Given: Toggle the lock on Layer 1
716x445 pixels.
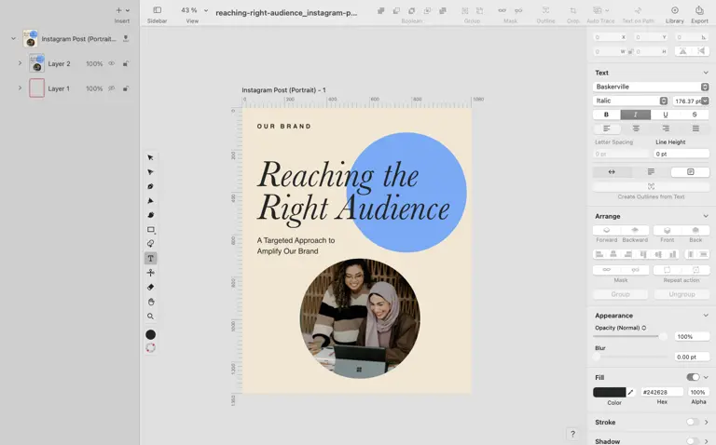Looking at the screenshot, I should pyautogui.click(x=126, y=88).
